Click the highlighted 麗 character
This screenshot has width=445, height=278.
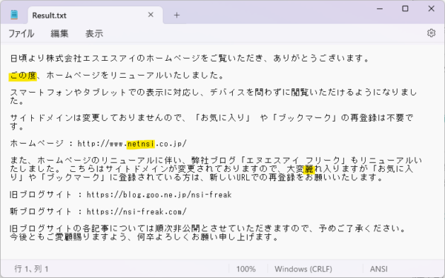309,169
